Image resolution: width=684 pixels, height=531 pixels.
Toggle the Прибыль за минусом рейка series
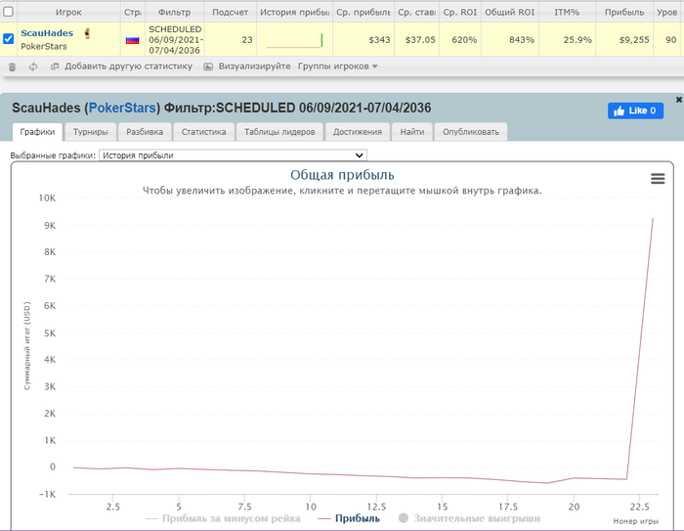[x=223, y=518]
